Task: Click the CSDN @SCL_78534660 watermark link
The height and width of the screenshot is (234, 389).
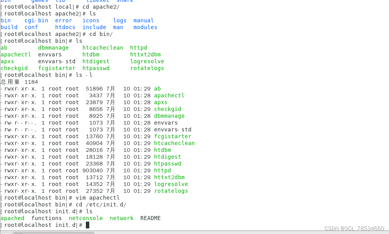Action: pyautogui.click(x=354, y=228)
